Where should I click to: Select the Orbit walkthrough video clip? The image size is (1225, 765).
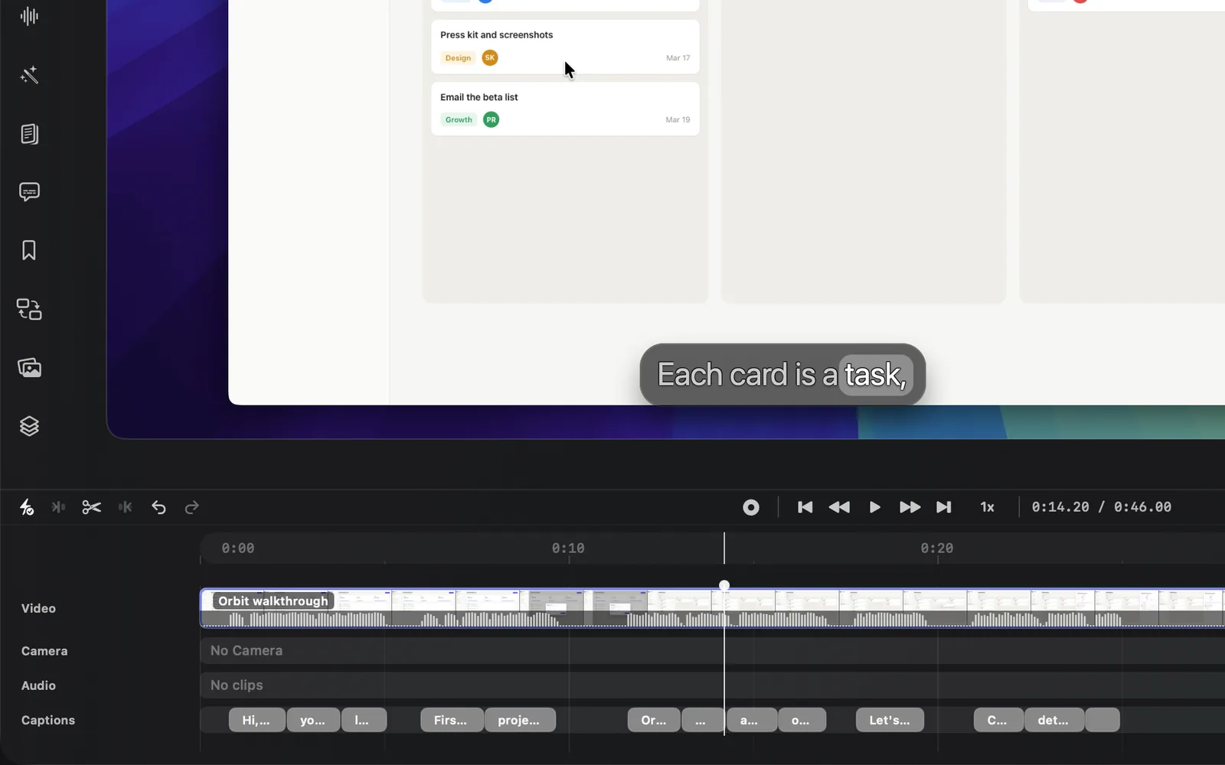pos(712,608)
